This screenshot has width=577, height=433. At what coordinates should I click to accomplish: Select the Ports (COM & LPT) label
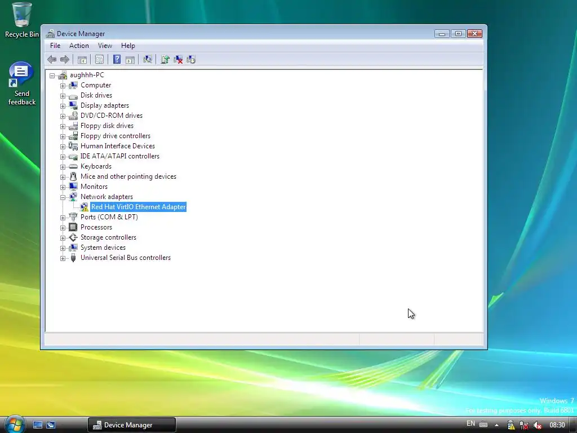[109, 217]
